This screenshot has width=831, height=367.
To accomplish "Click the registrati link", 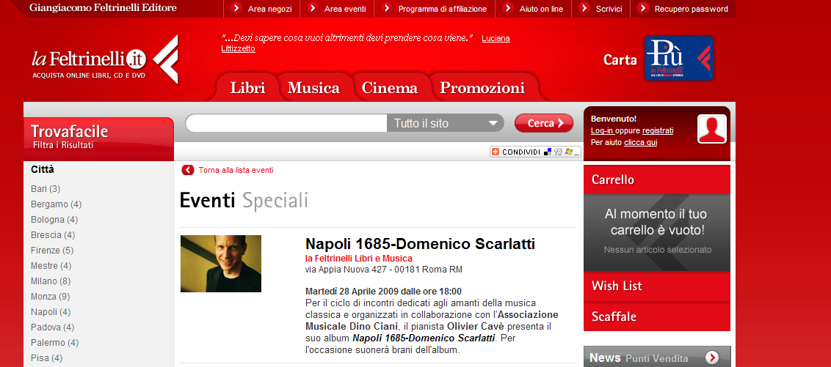I will (658, 130).
